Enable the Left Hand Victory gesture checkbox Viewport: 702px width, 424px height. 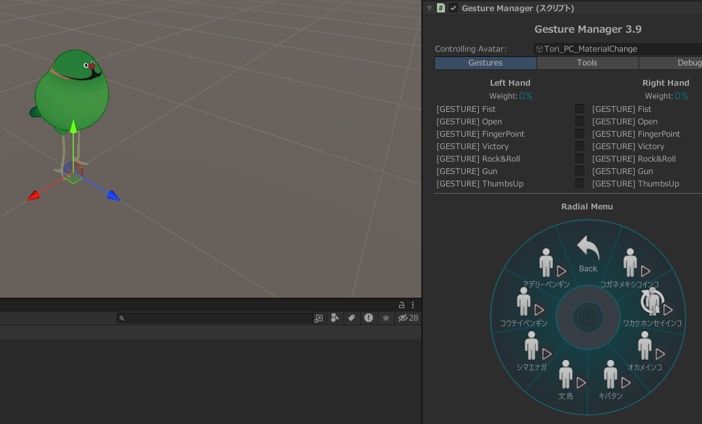(580, 146)
